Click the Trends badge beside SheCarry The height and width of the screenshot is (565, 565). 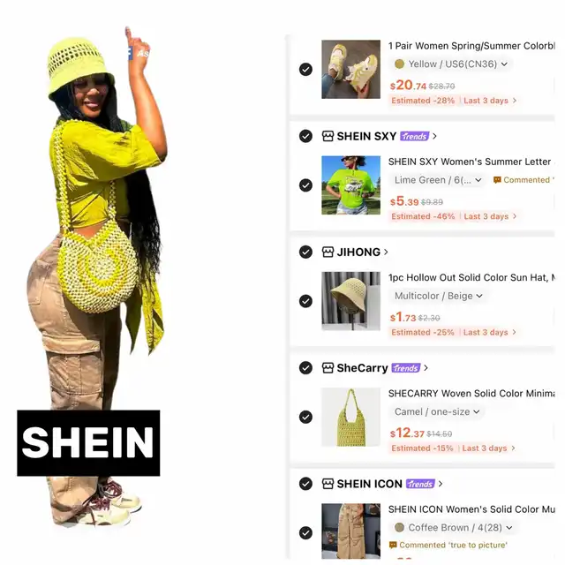tap(406, 368)
